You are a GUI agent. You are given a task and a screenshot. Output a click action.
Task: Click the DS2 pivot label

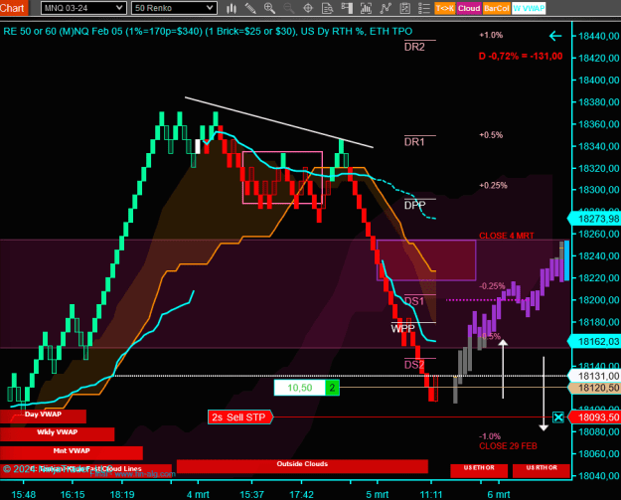click(414, 365)
